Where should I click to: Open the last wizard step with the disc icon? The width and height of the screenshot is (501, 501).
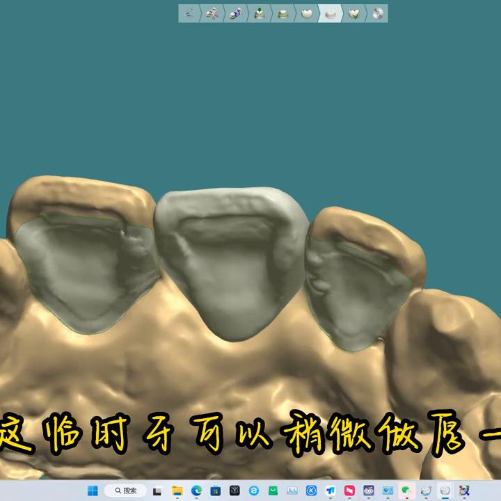pos(377,13)
